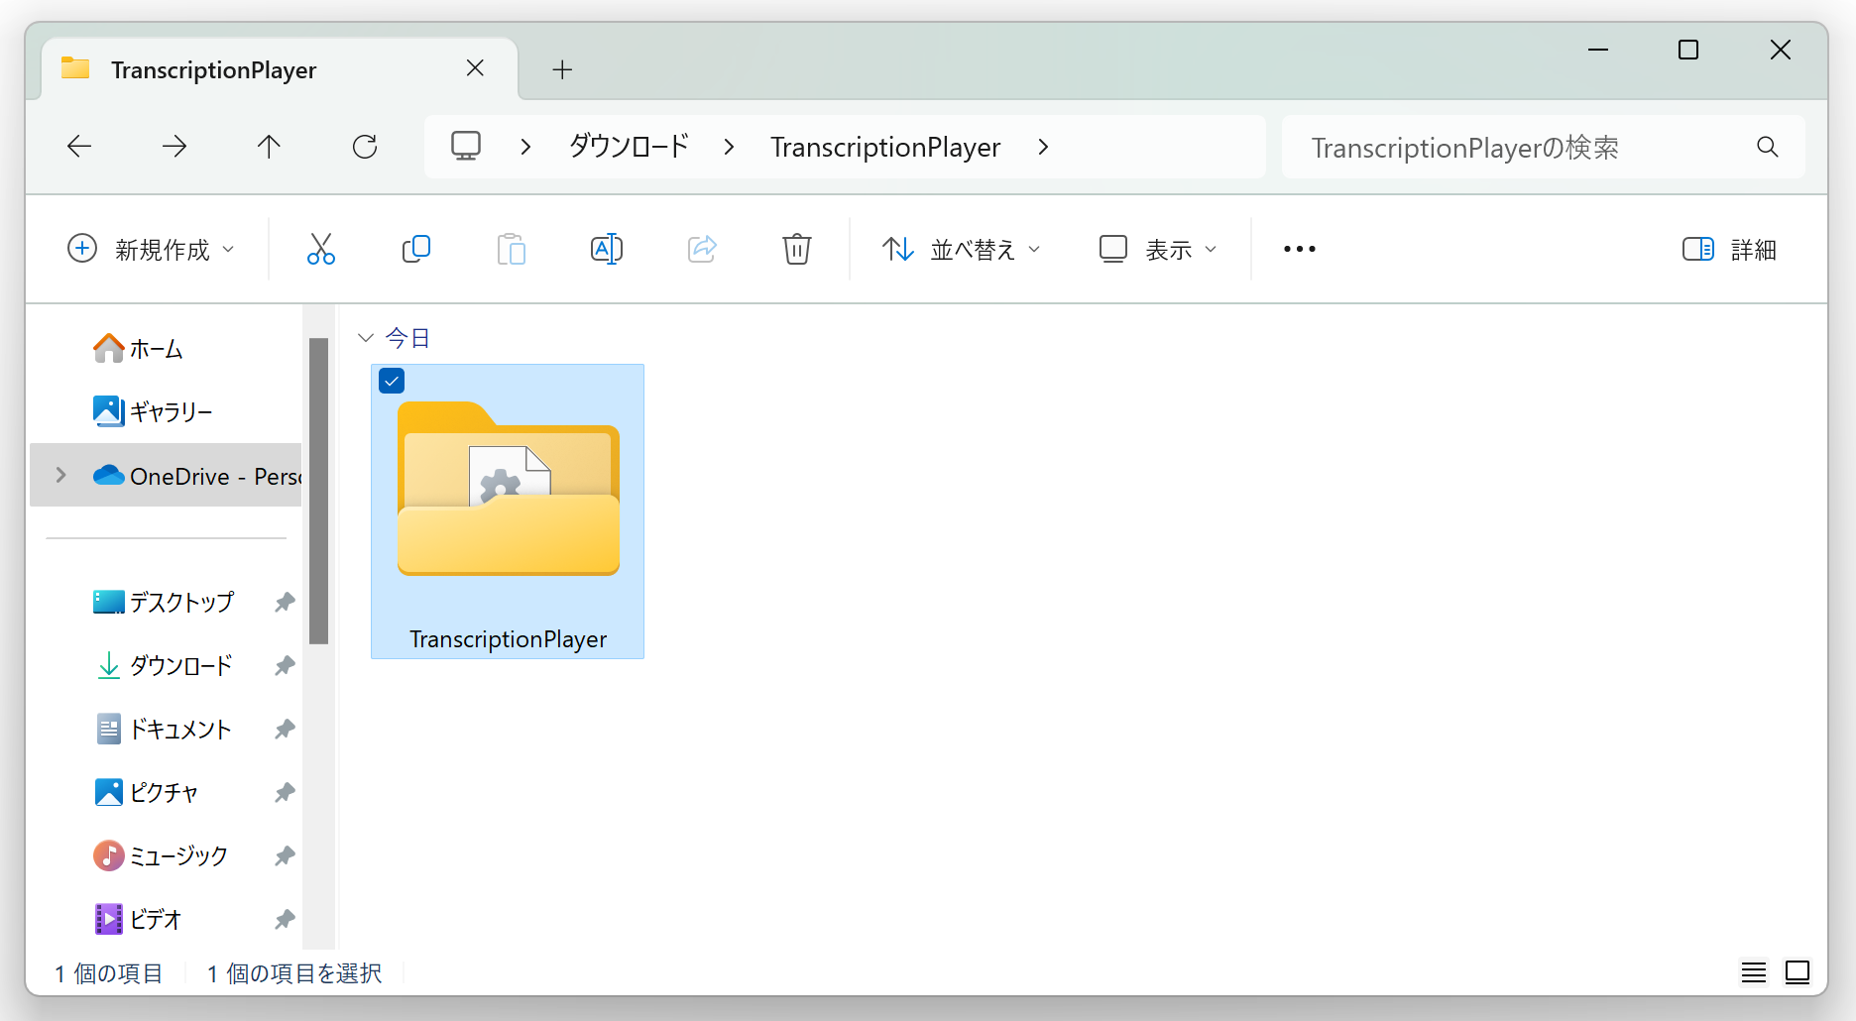Switch to details list view in status bar

[x=1753, y=972]
